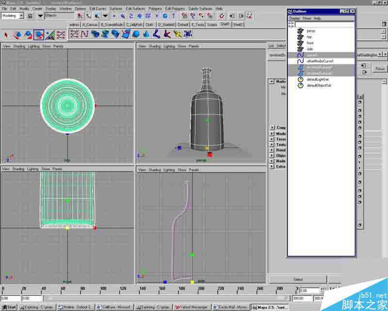Click the magnet make-live icon
Screen dimensions: 388x311
(x=222, y=16)
